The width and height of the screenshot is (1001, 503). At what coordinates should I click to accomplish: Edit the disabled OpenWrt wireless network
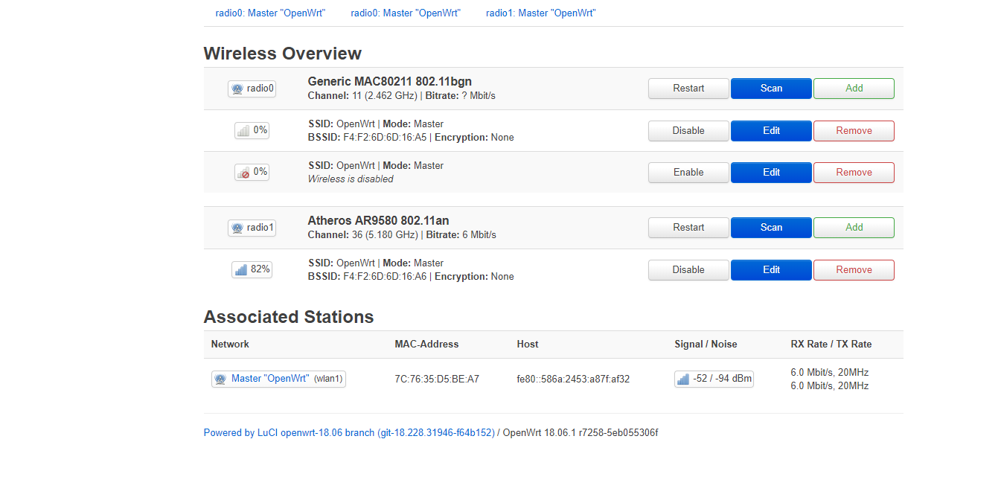[771, 173]
